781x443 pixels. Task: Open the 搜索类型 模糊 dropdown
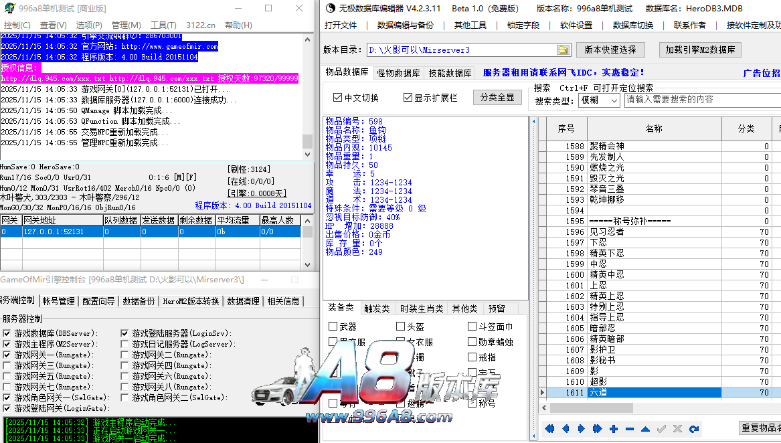(x=600, y=100)
